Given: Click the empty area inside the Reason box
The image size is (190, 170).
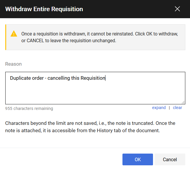Looking at the screenshot, I should click(95, 93).
